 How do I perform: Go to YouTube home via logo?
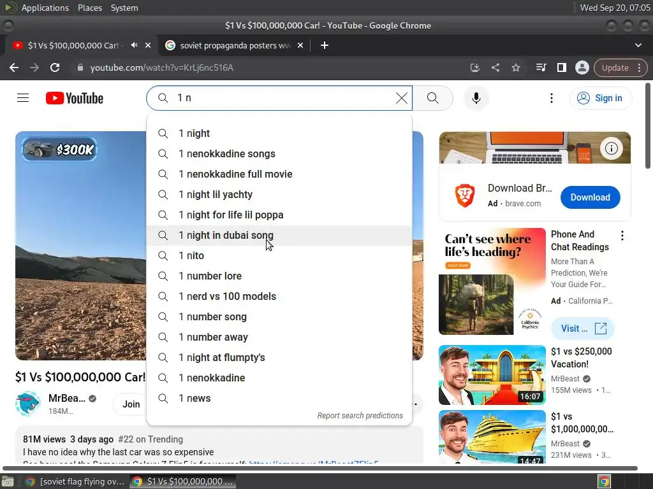click(75, 98)
